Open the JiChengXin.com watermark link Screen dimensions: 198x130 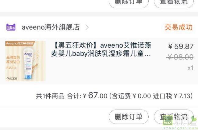tap(179, 128)
